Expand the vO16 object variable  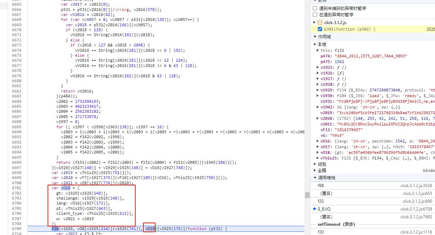point(318,141)
